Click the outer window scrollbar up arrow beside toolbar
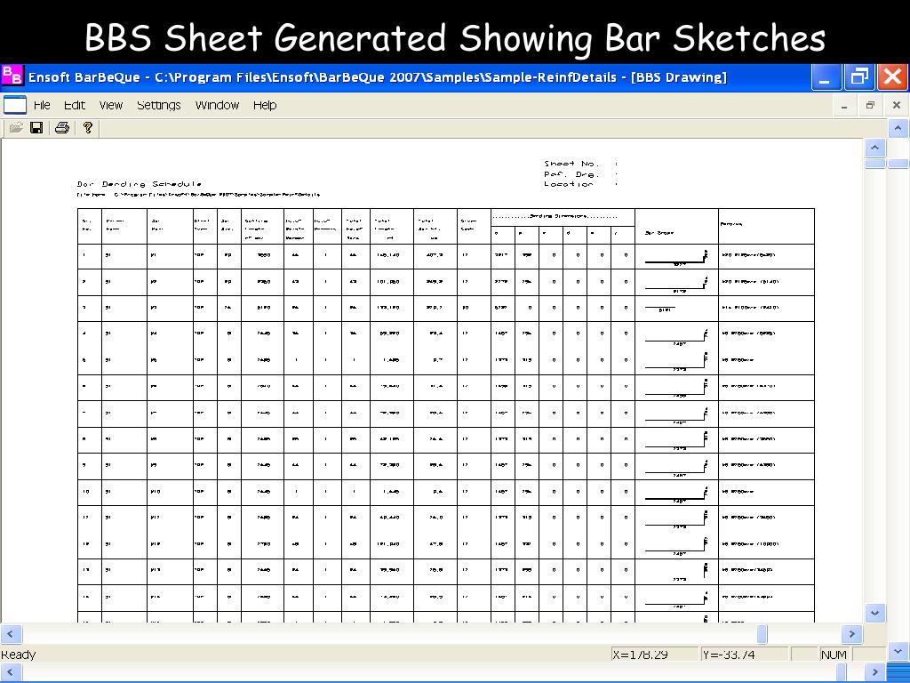Viewport: 910px width, 683px height. click(898, 128)
